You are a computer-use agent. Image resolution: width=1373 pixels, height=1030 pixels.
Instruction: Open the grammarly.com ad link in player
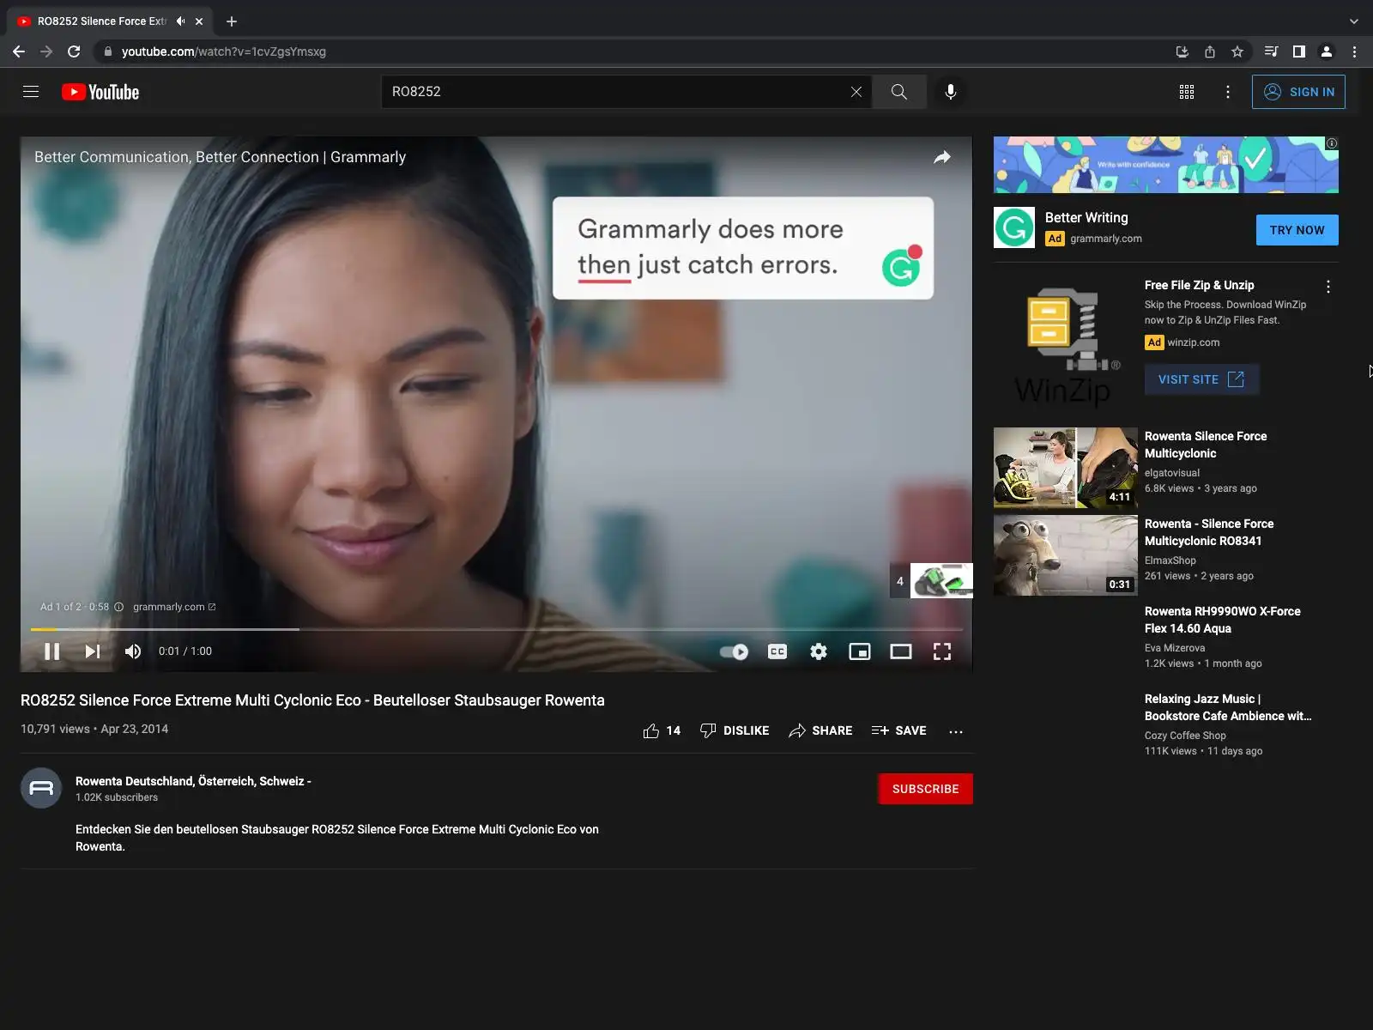coord(174,607)
